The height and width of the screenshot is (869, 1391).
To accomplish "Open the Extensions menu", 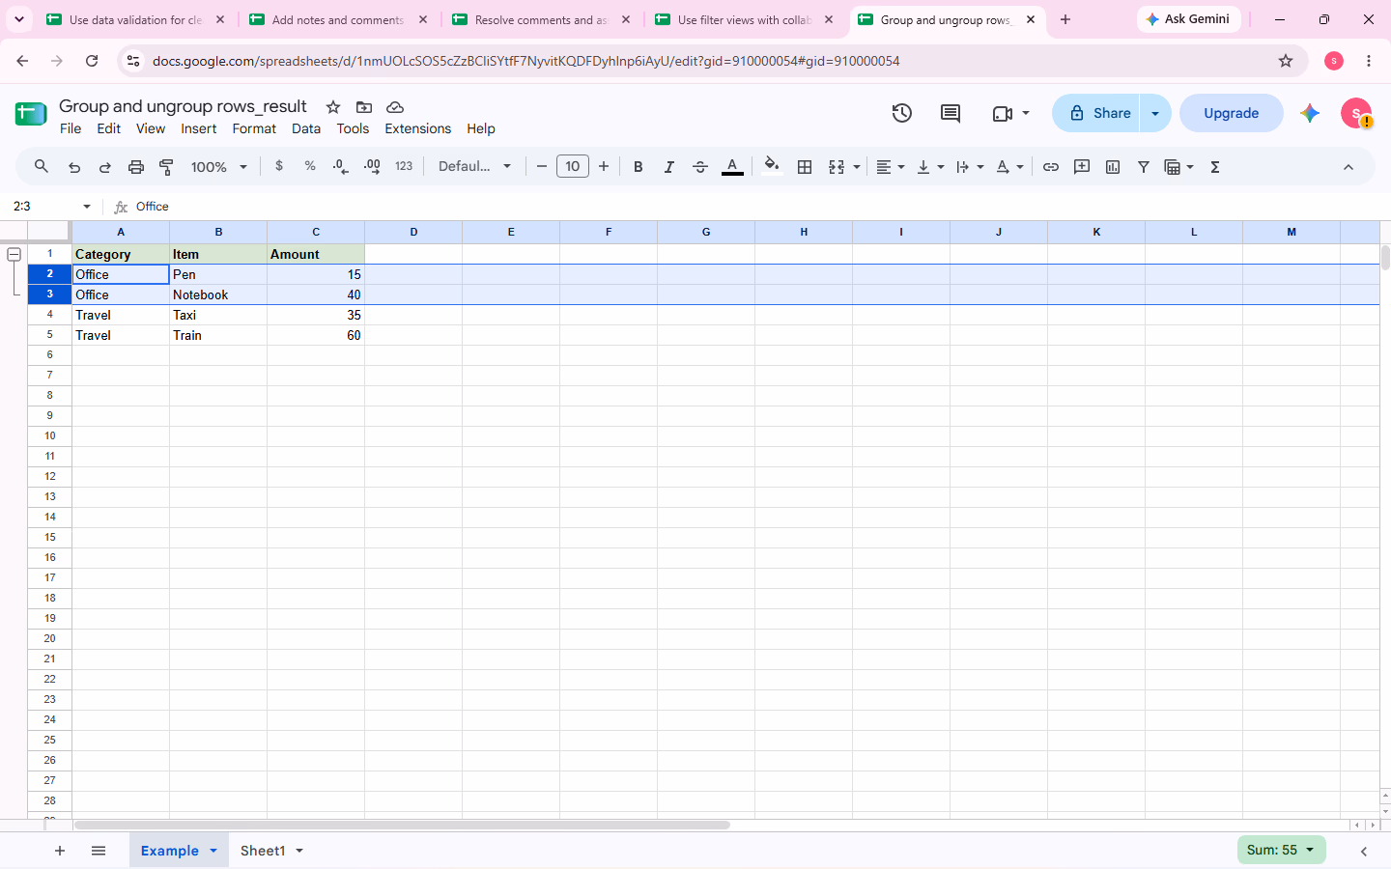I will [x=417, y=128].
